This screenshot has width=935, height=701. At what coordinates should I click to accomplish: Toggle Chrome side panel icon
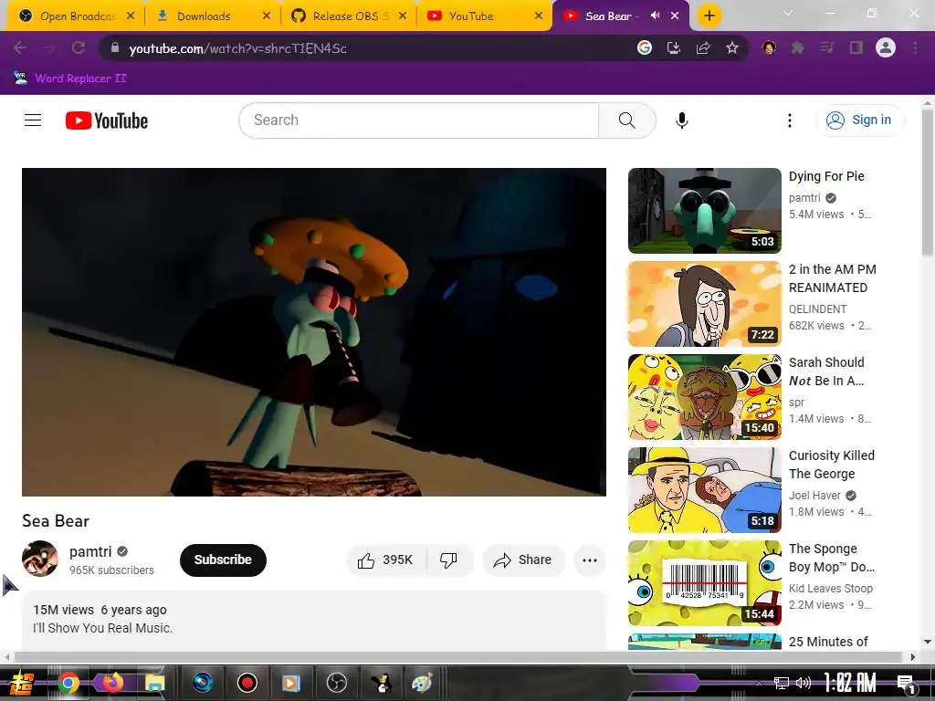pyautogui.click(x=856, y=47)
